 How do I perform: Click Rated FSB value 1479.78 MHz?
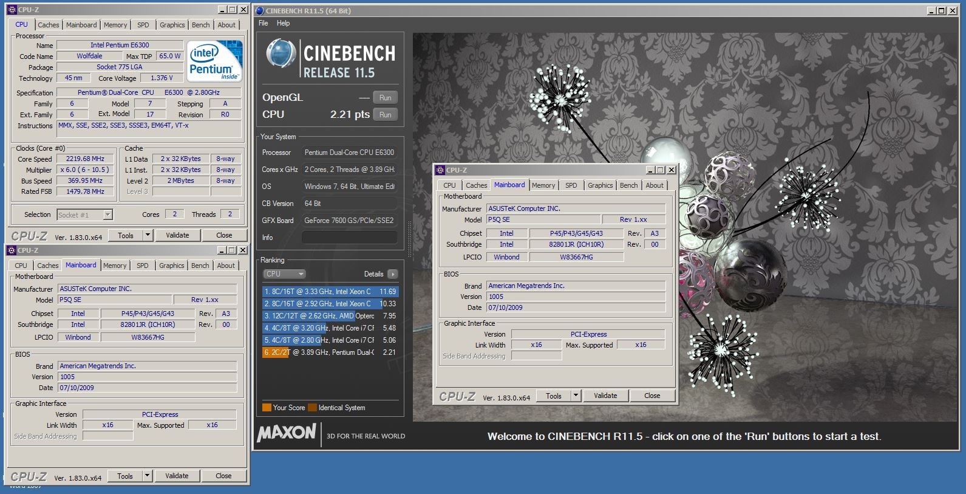pos(86,191)
